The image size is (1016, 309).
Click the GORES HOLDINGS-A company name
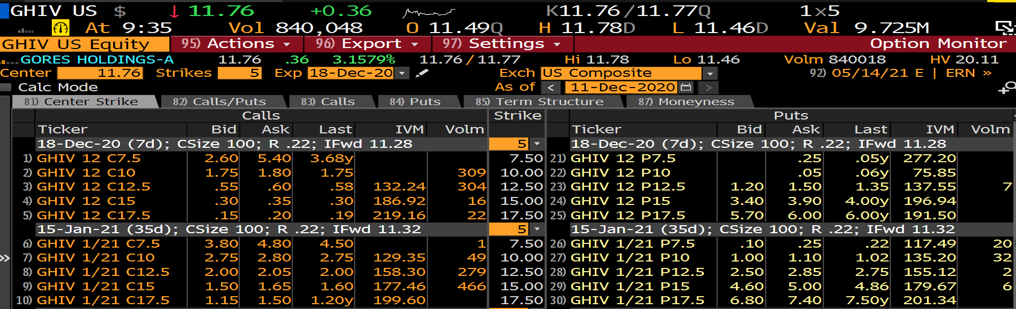(97, 59)
